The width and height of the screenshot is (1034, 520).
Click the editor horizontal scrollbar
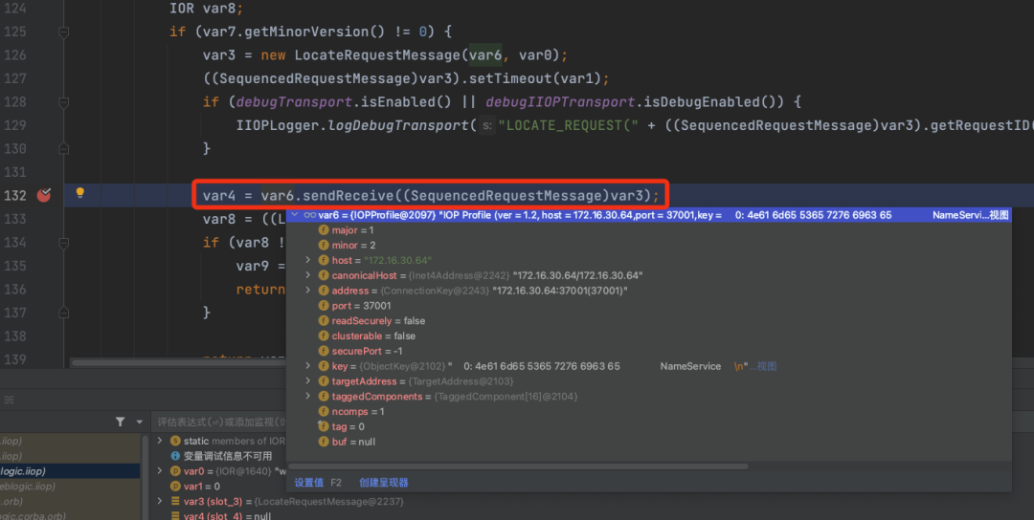pos(178,362)
